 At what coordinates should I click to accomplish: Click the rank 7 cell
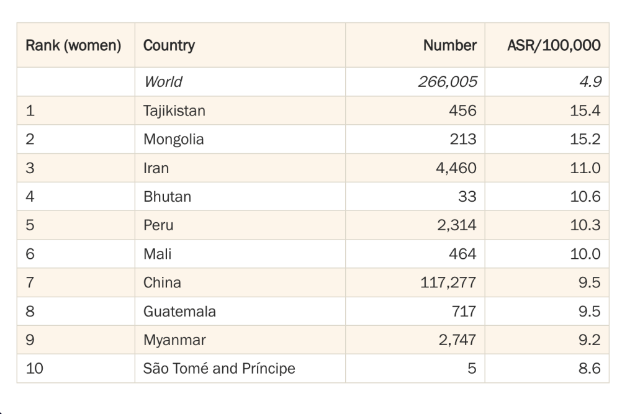point(30,282)
